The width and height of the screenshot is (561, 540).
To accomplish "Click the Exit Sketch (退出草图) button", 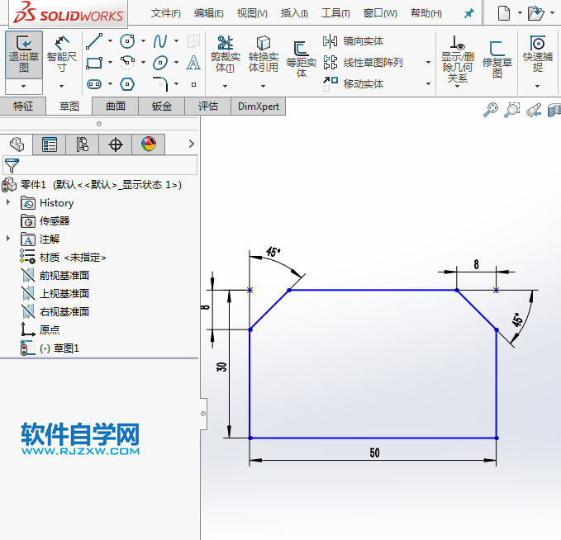I will 24,54.
